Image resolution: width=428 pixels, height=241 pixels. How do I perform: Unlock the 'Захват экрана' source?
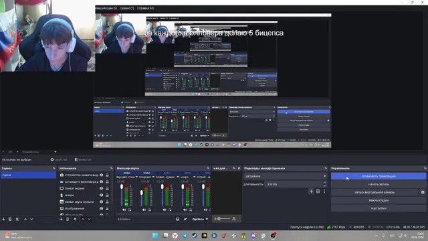pyautogui.click(x=107, y=188)
